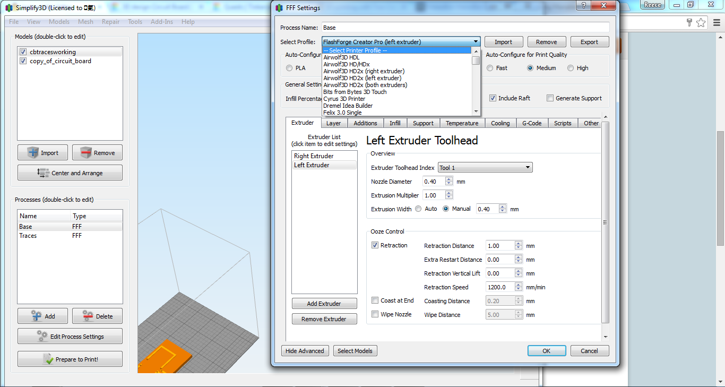Select Right Extruder in extruder list

click(x=324, y=156)
